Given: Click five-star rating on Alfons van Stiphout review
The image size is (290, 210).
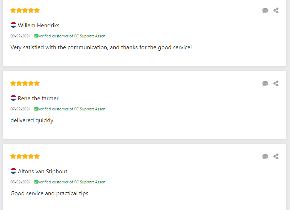Looking at the screenshot, I should click(25, 156).
